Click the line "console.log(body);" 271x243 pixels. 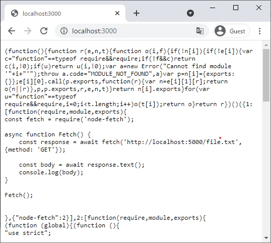pyautogui.click(x=51, y=172)
